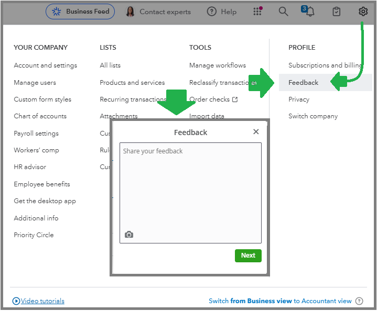Open Additional info
This screenshot has height=311, width=377.
coord(36,218)
